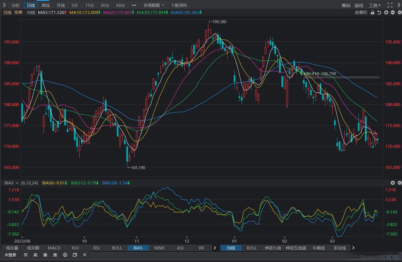Screen dimensions: 402x262
Task: Switch sub-chart to VR
Action: pos(201,248)
